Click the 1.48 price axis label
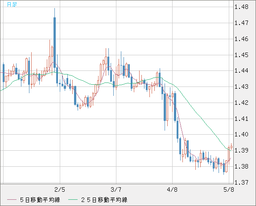The image size is (256, 206). (241, 7)
